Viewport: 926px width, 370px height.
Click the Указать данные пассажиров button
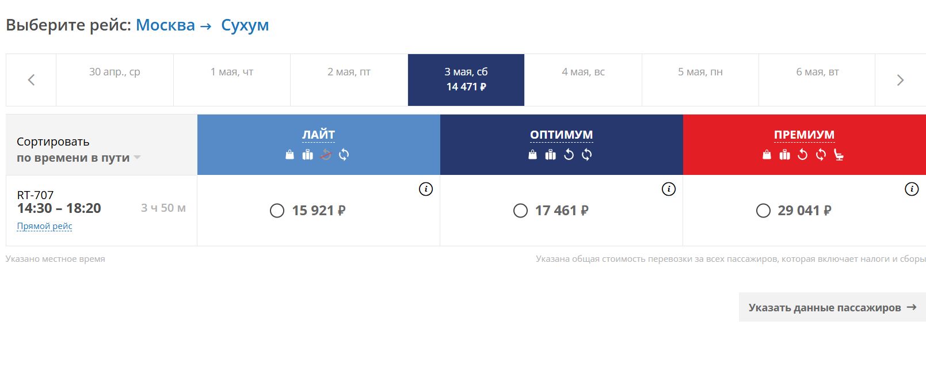[x=832, y=307]
